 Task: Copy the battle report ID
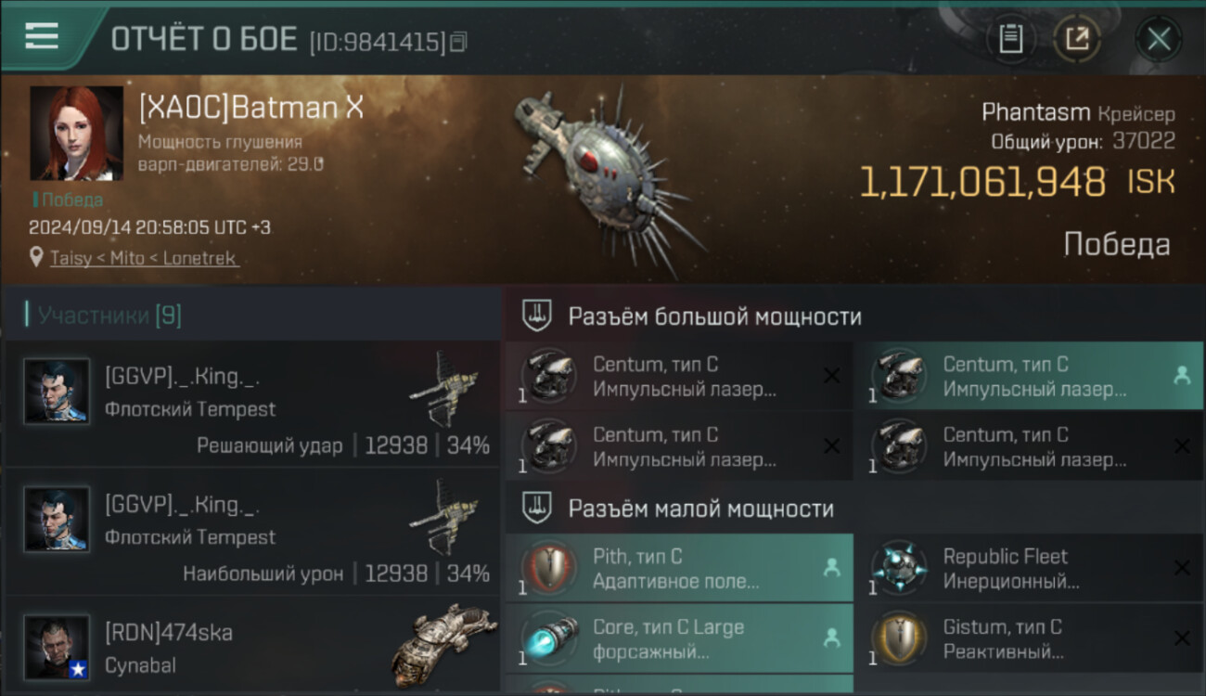coord(459,42)
